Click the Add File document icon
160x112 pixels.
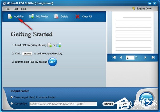coord(10,16)
